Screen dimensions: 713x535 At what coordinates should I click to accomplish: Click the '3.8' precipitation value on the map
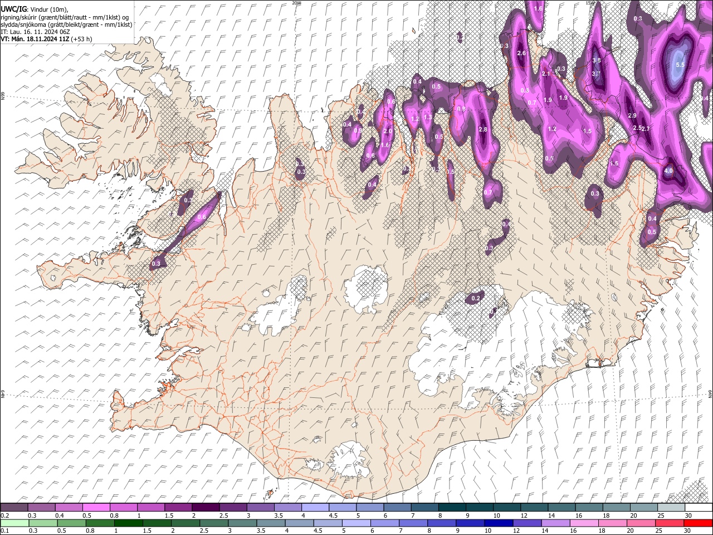597,60
